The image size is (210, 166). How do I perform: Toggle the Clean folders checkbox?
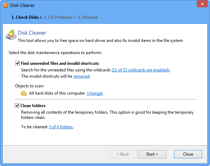[x=17, y=106]
